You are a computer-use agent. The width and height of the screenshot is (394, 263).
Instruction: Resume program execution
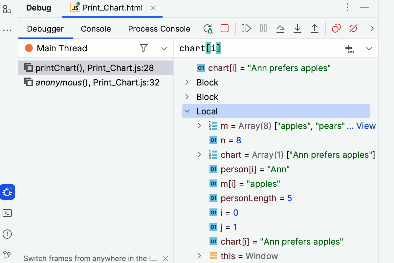[x=246, y=28]
